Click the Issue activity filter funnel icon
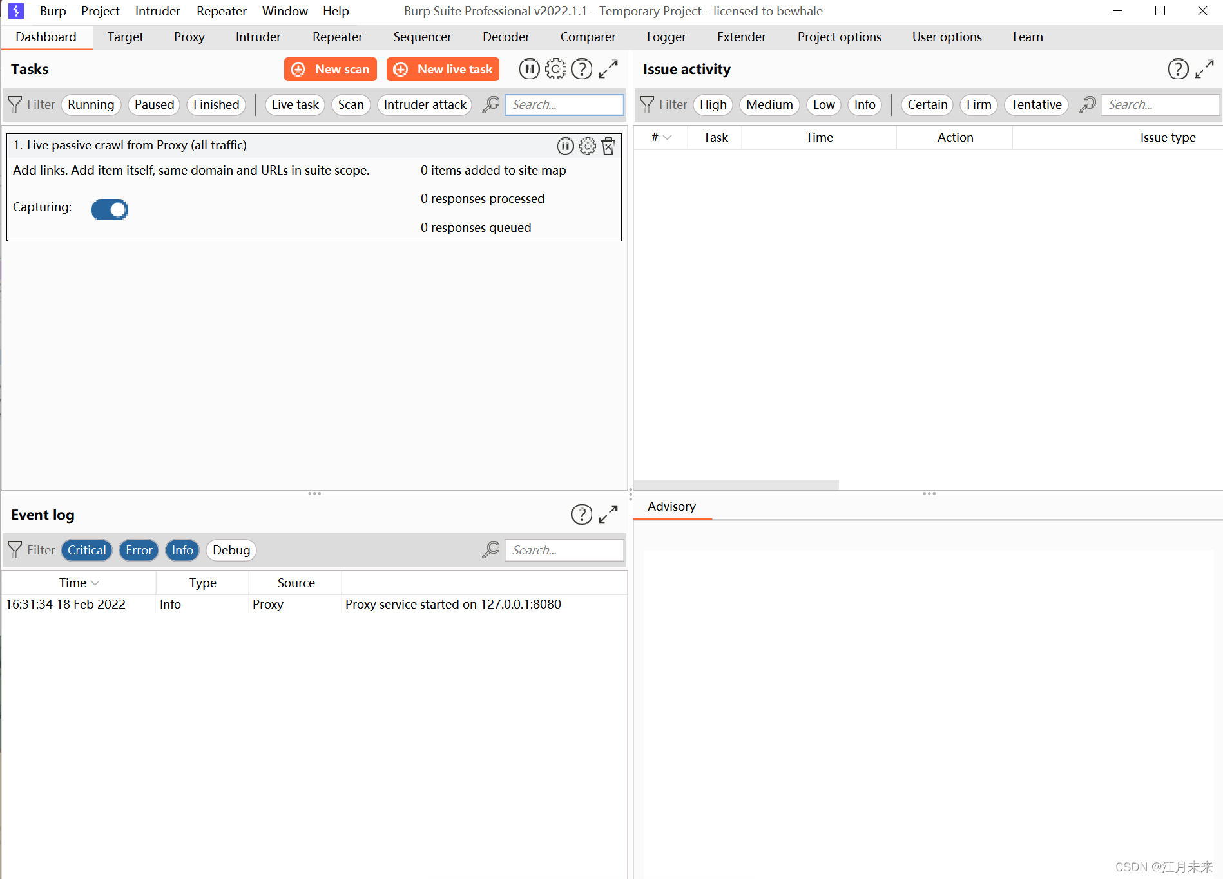1223x879 pixels. tap(647, 104)
